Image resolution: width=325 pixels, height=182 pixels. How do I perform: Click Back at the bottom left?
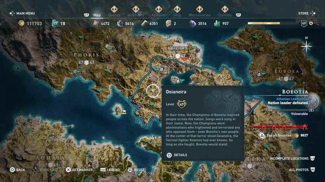click(x=17, y=170)
